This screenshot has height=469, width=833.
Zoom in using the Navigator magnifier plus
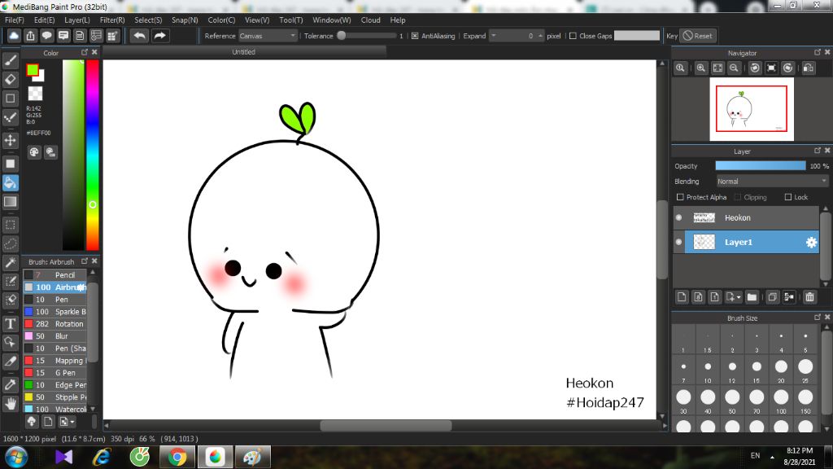(x=700, y=68)
